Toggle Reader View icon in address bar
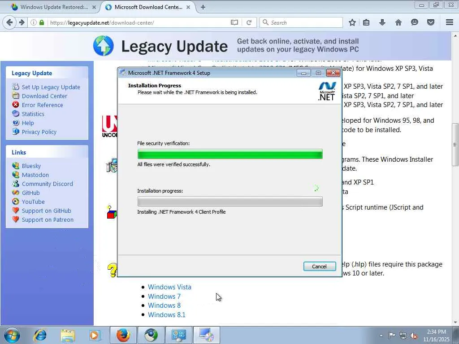 pos(234,22)
